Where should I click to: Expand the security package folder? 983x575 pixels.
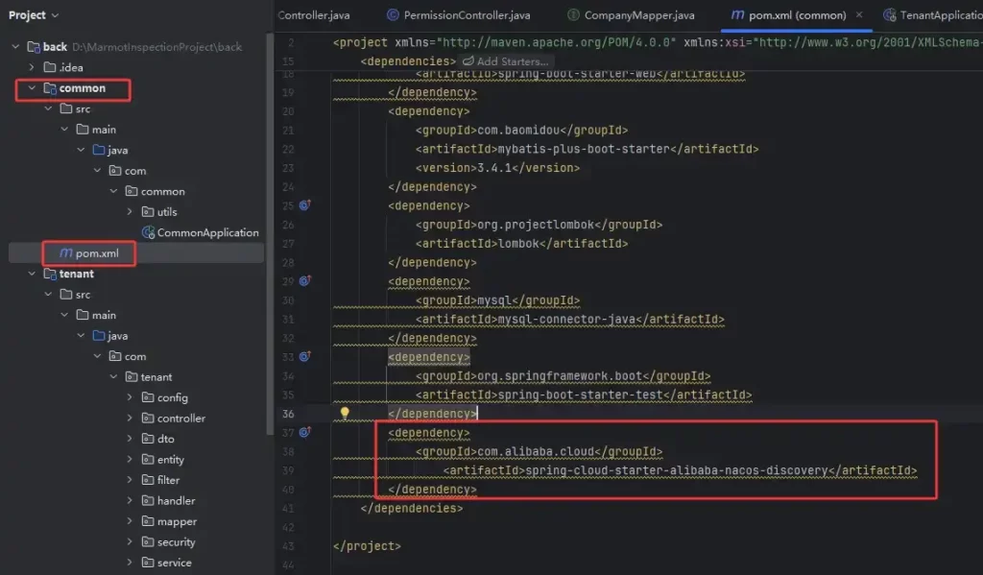(130, 542)
